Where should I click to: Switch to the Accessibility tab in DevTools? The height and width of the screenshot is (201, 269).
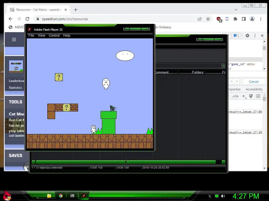tap(254, 89)
